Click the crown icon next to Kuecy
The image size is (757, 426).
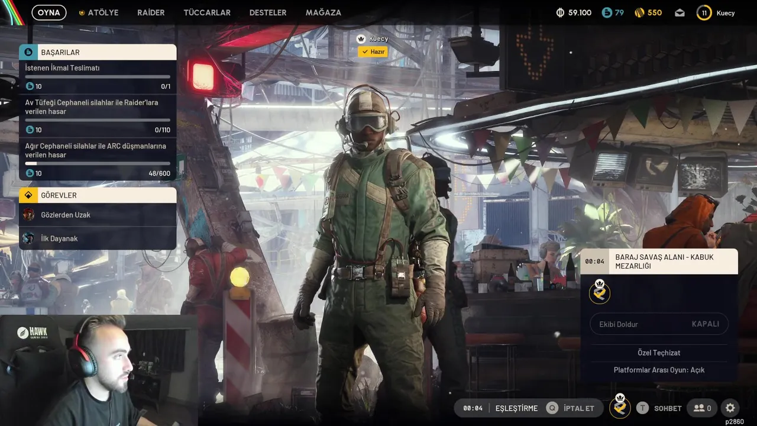pyautogui.click(x=361, y=39)
